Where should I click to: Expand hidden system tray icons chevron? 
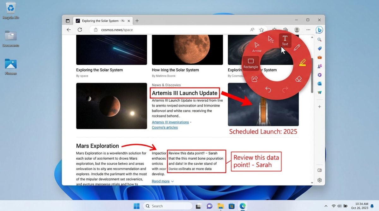(x=326, y=206)
